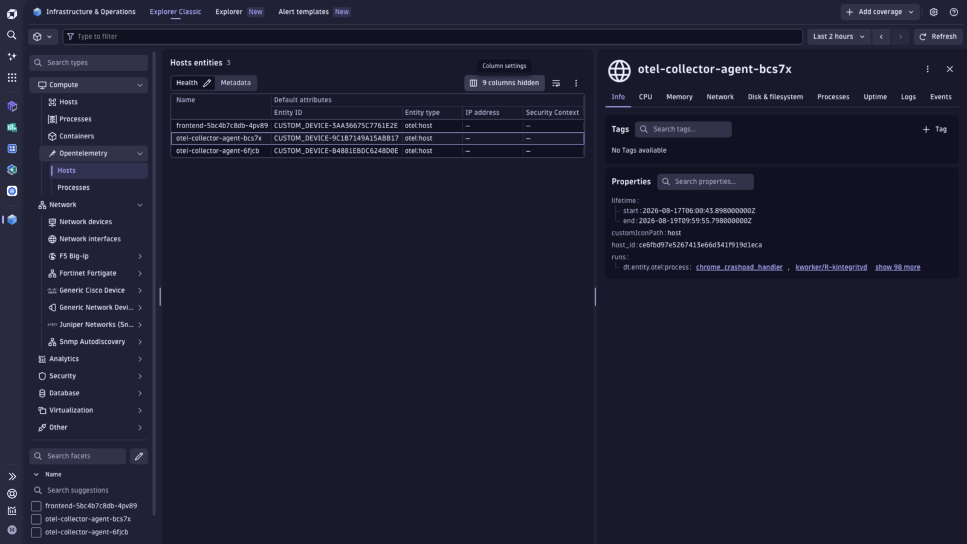Open the help question mark icon

tap(954, 12)
